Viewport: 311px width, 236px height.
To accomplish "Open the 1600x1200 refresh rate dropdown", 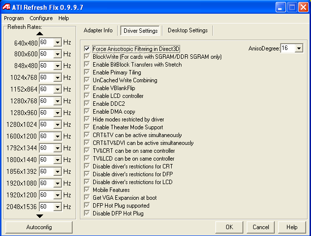I will pos(57,136).
